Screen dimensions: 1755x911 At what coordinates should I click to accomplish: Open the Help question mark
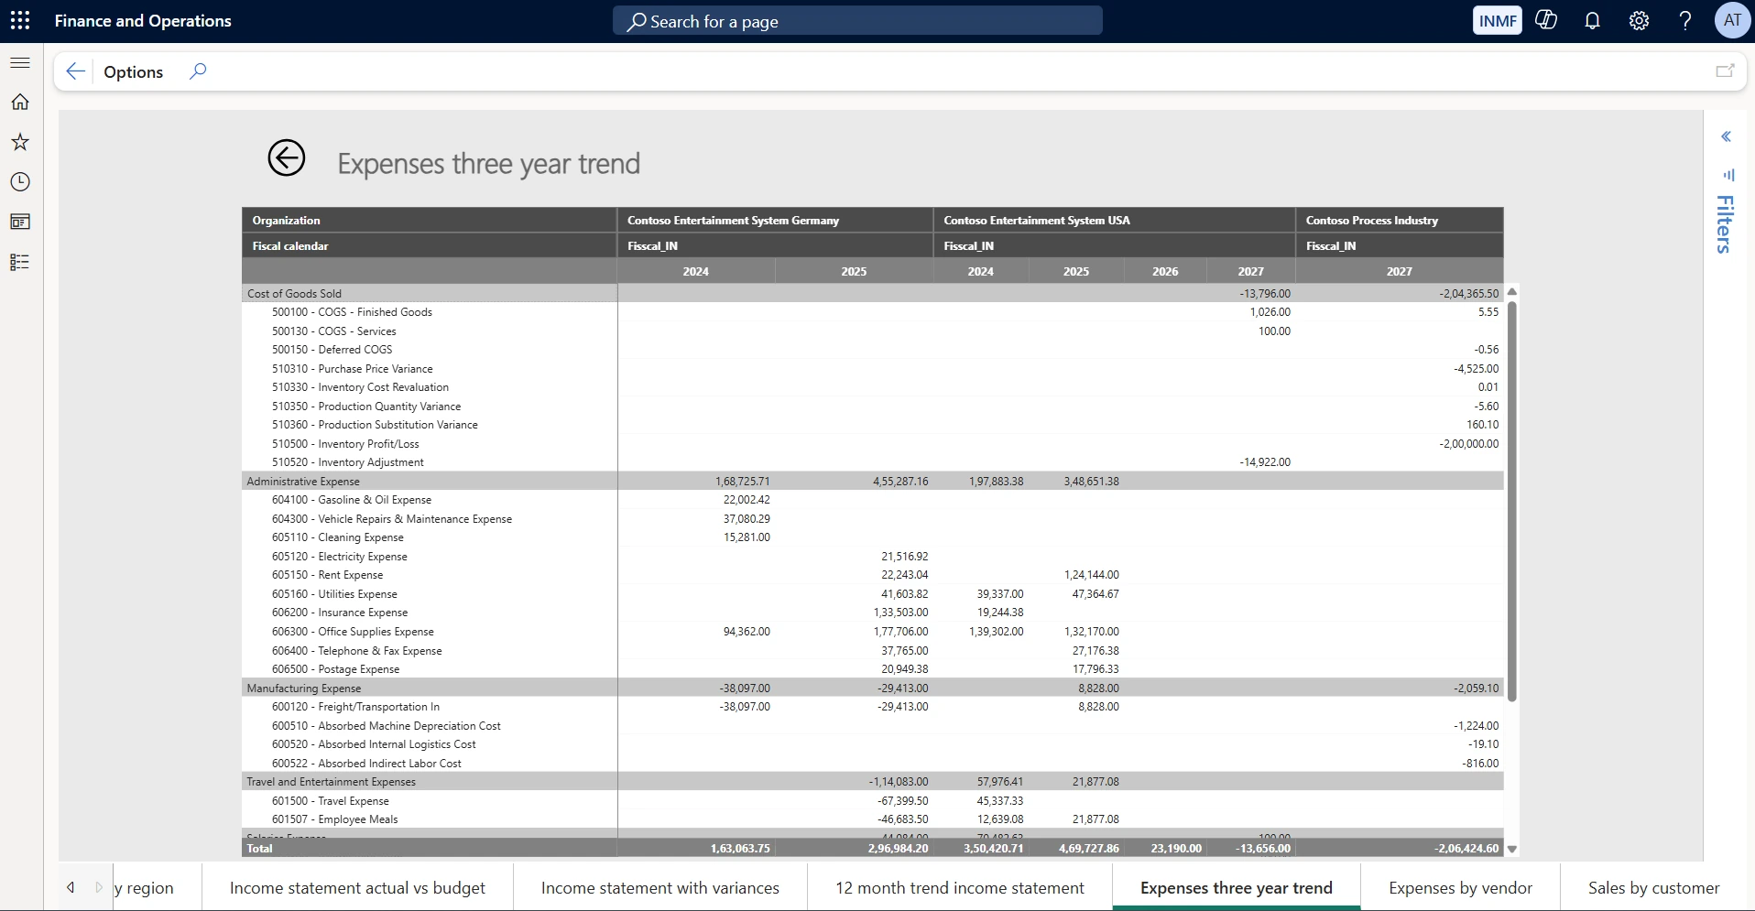pos(1685,20)
